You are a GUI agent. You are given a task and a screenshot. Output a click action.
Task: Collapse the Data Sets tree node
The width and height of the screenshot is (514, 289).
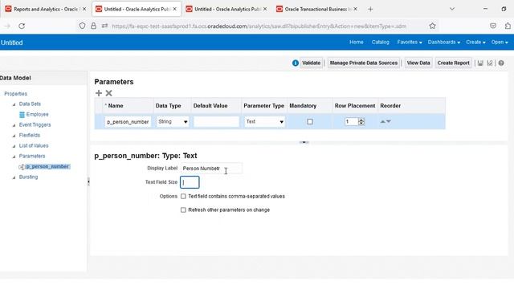pos(14,104)
